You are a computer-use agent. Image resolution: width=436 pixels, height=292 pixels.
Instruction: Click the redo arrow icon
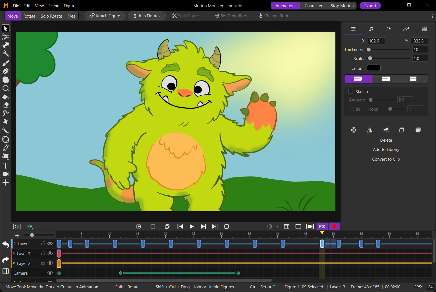[x=6, y=260]
